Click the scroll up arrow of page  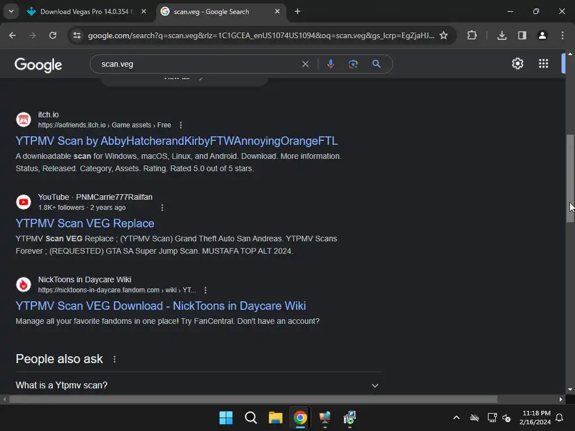(571, 54)
